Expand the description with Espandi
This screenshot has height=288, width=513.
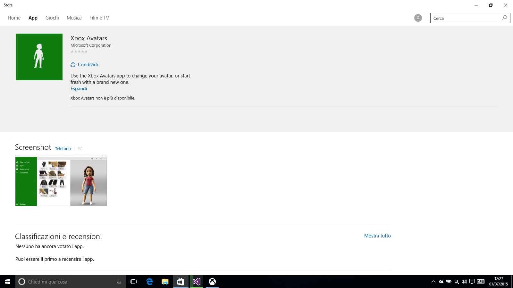pos(79,89)
